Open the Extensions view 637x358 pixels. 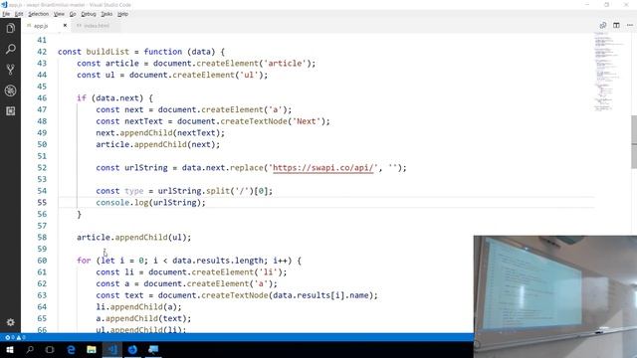(x=11, y=110)
